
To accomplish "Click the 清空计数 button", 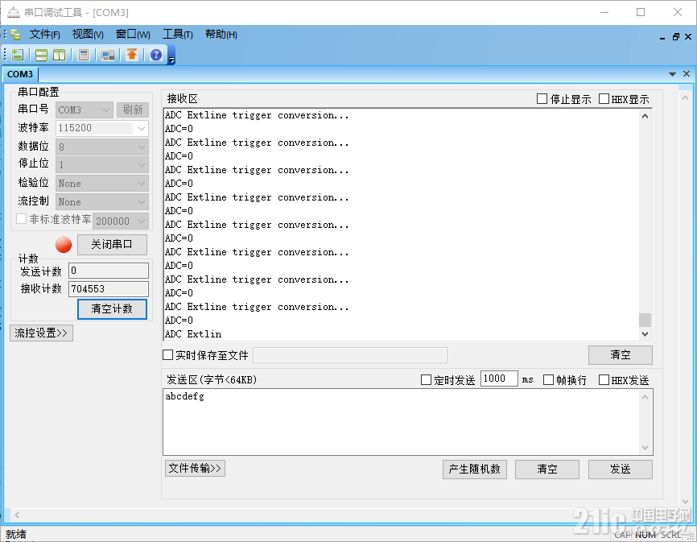I will coord(112,308).
